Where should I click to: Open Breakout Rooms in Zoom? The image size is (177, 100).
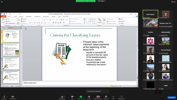tap(98, 97)
